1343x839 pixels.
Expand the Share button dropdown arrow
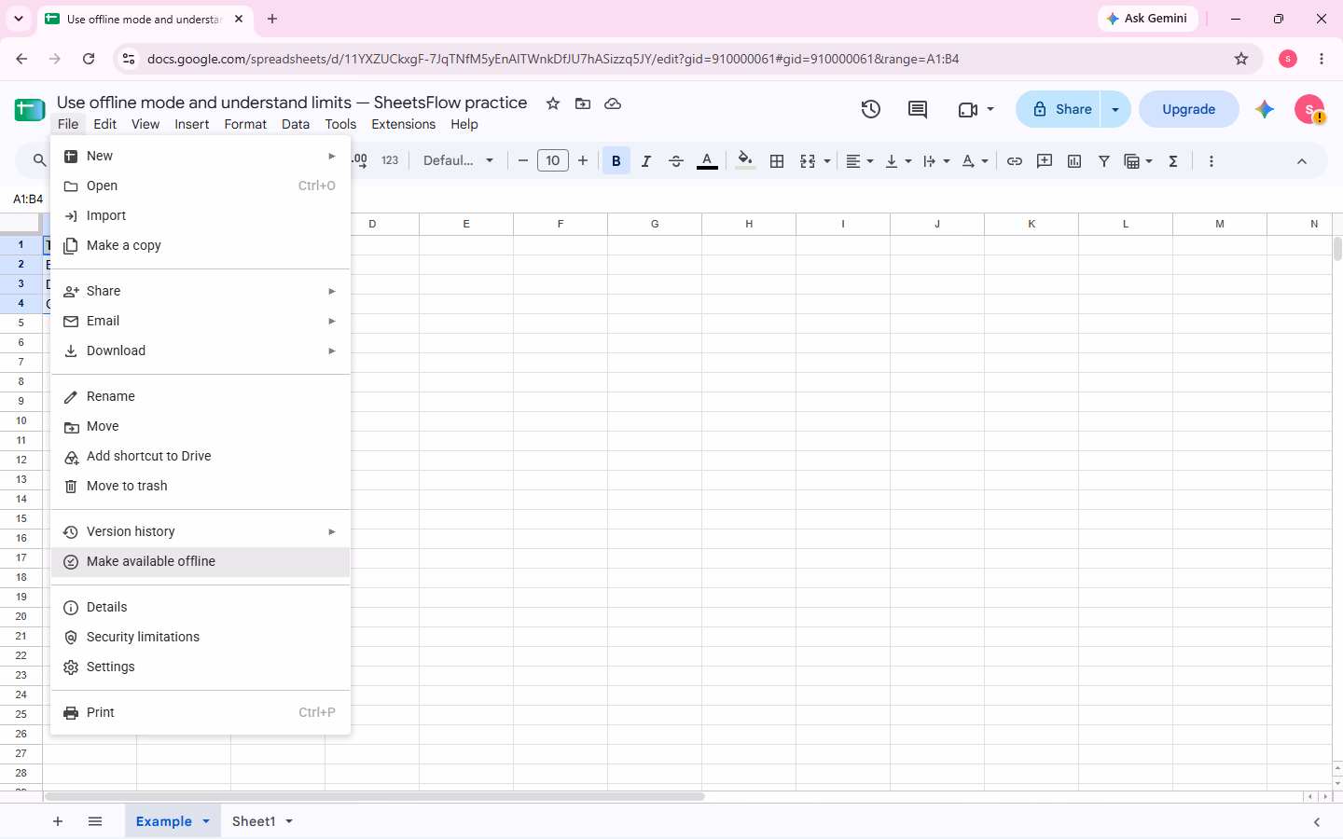[1115, 109]
